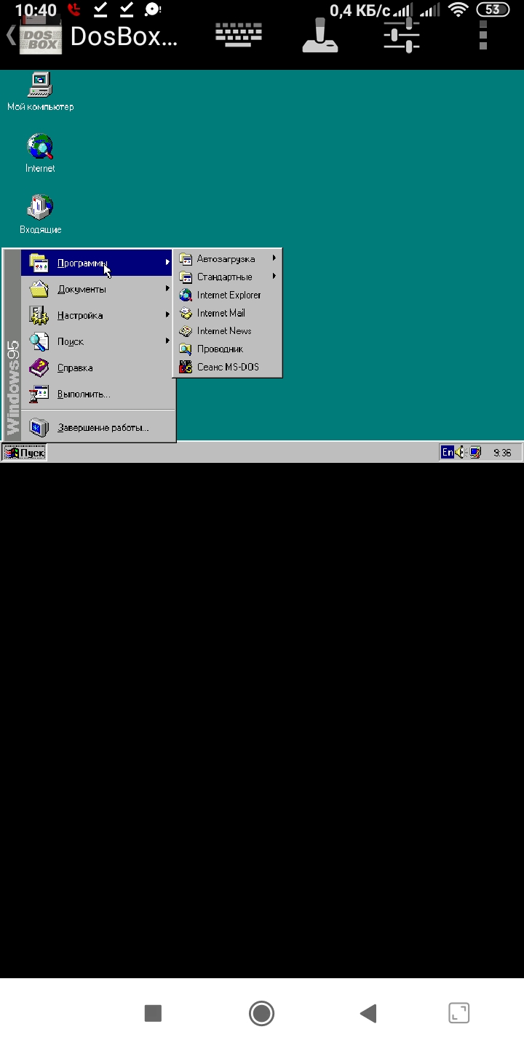Image resolution: width=524 pixels, height=1048 pixels.
Task: Click the Поиск label in Start menu
Action: (71, 341)
